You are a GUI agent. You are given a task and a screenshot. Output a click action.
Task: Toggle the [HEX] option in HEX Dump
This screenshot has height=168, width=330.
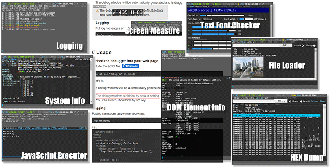(x=236, y=113)
